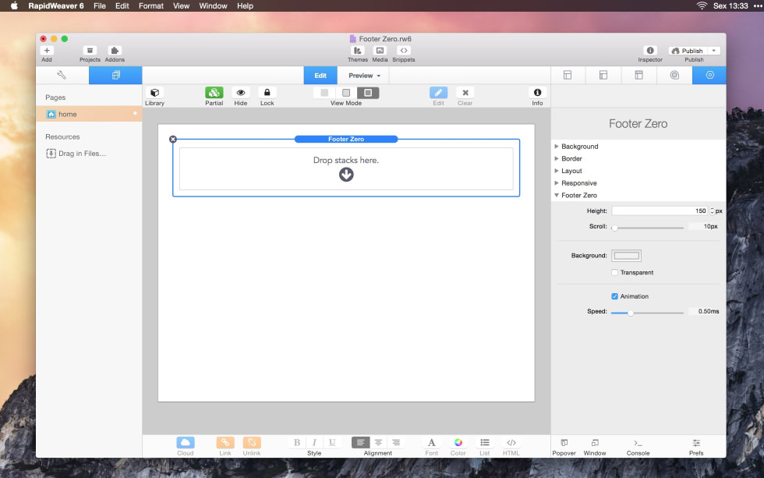764x478 pixels.
Task: Open the Snippets icon
Action: pyautogui.click(x=404, y=51)
